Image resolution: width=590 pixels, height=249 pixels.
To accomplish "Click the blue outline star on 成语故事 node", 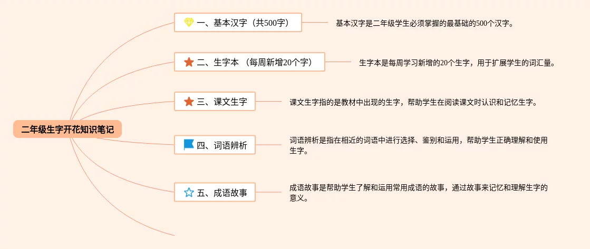I will [189, 193].
